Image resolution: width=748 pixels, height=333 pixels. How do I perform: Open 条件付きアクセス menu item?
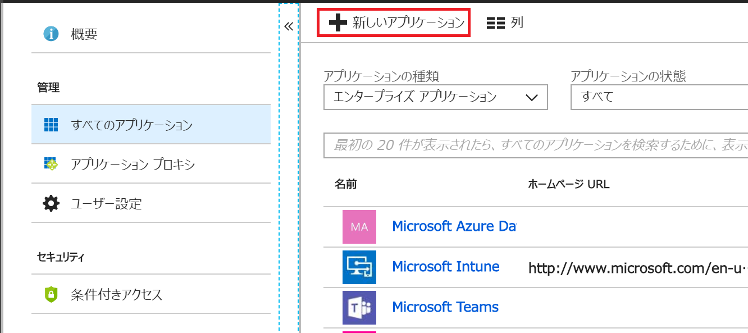click(x=151, y=294)
